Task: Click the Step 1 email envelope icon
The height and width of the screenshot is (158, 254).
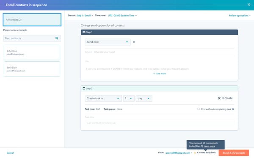Action: click(x=84, y=32)
